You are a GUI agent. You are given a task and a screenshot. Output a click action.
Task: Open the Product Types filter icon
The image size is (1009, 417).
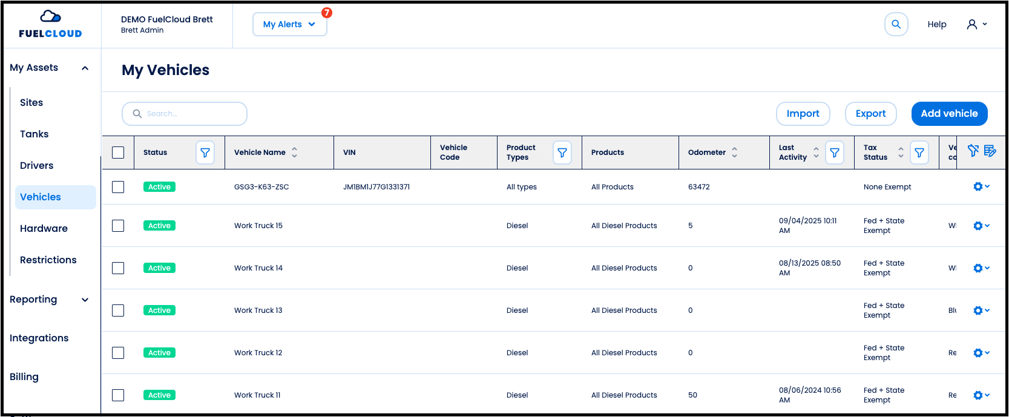(x=562, y=153)
